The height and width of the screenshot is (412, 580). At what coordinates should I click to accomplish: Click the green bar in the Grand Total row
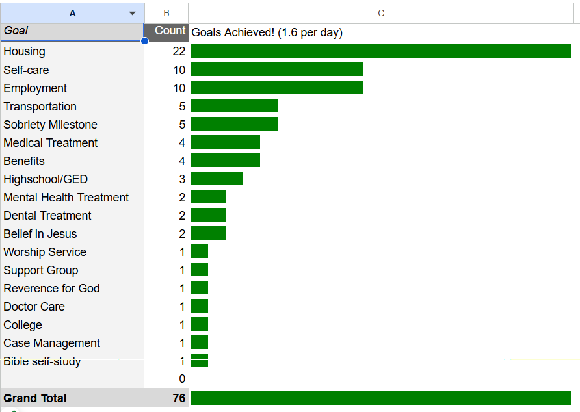click(381, 398)
